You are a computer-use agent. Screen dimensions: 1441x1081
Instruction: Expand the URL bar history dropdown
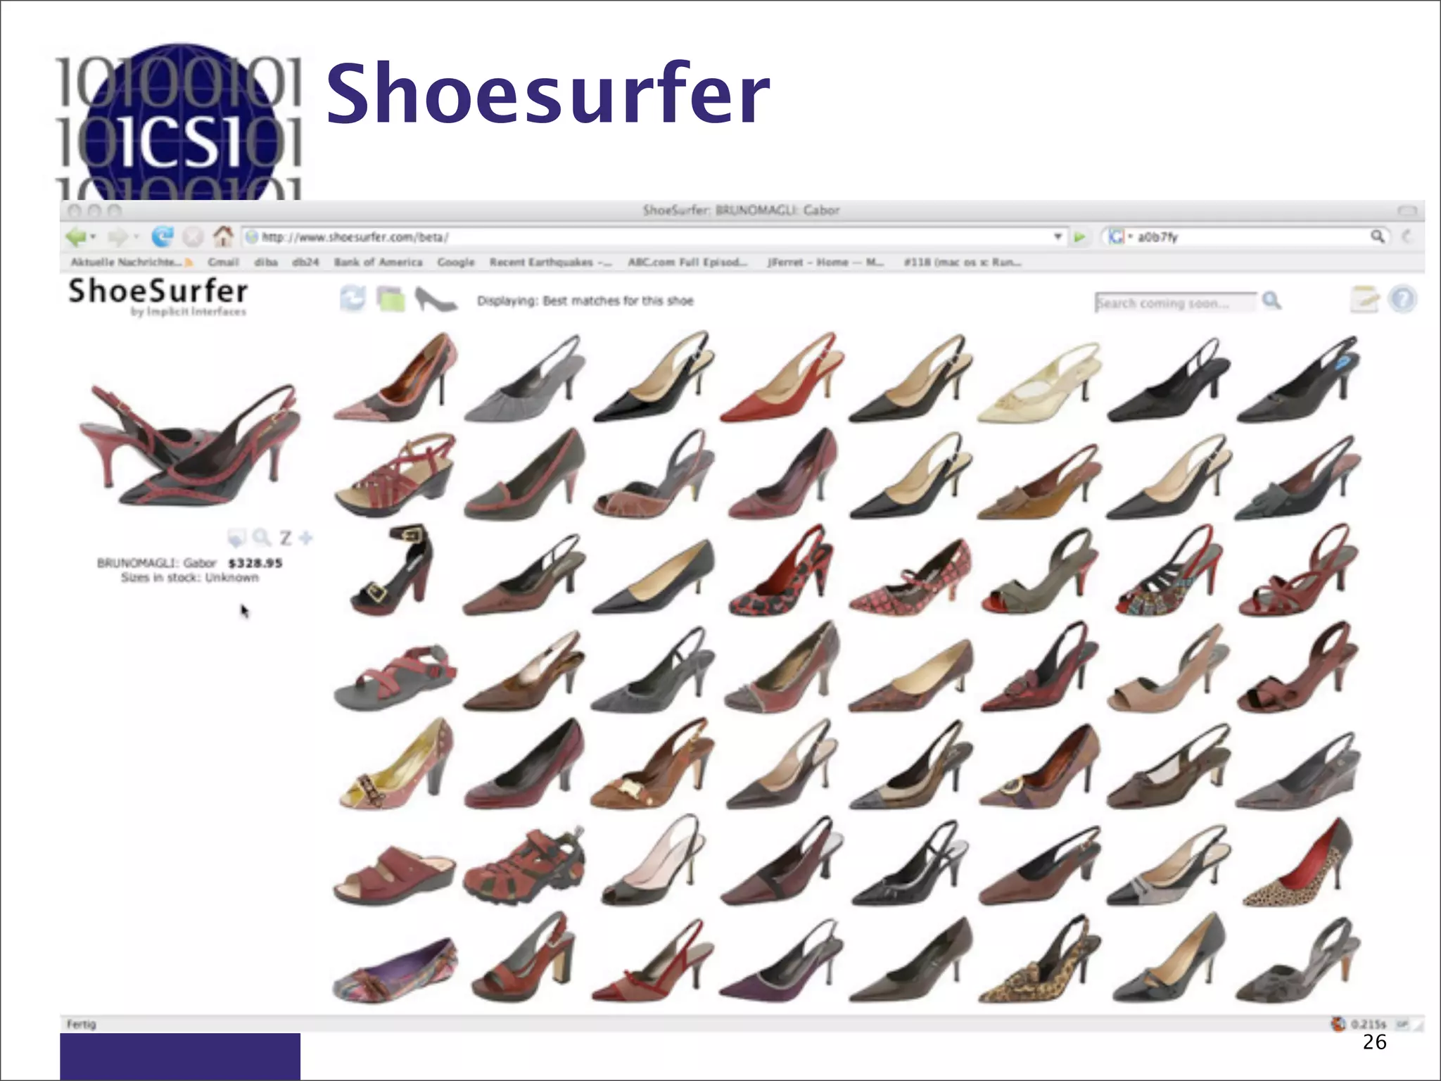(1058, 237)
